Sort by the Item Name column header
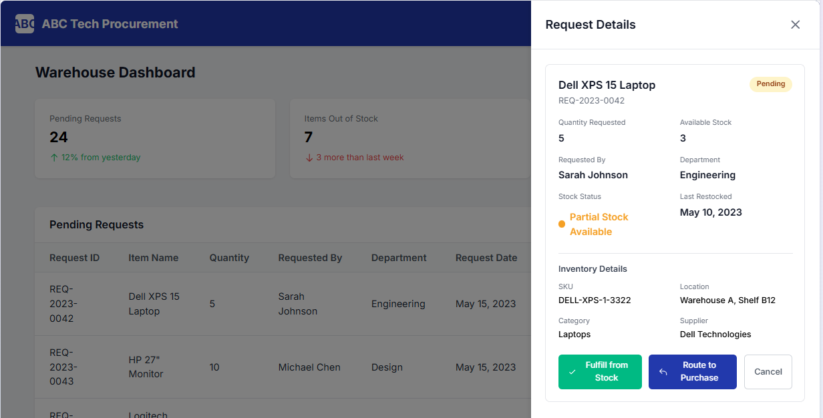Image resolution: width=823 pixels, height=418 pixels. tap(154, 258)
